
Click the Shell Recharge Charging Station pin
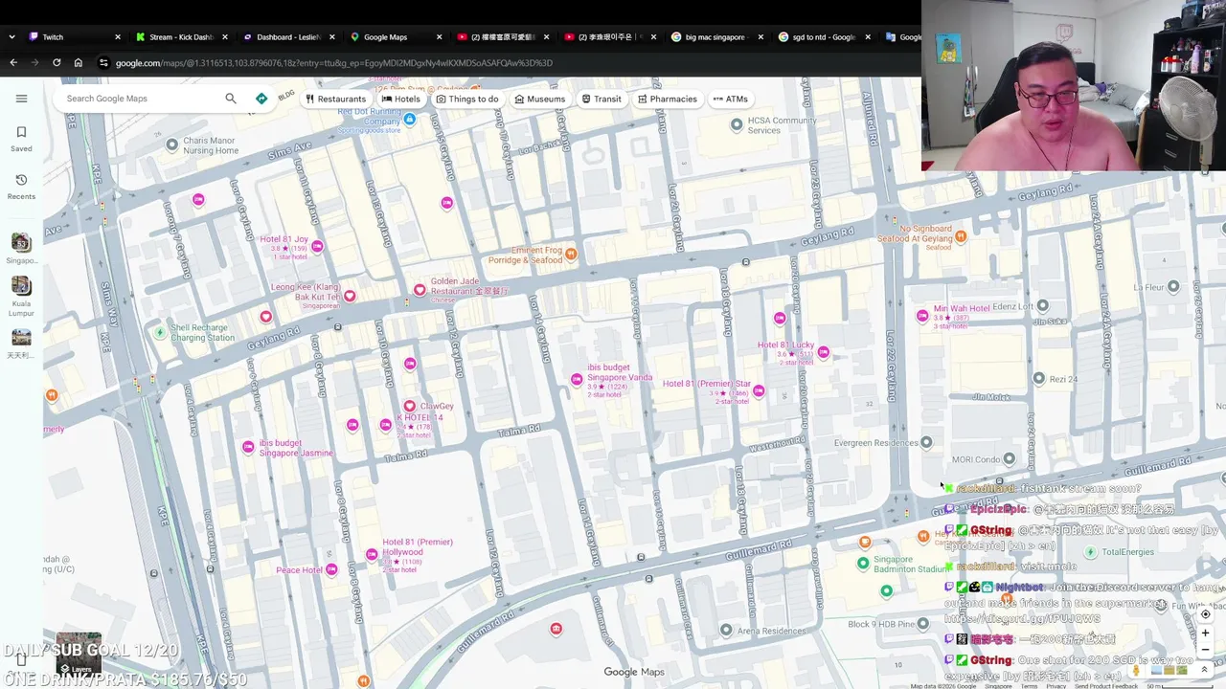(160, 332)
